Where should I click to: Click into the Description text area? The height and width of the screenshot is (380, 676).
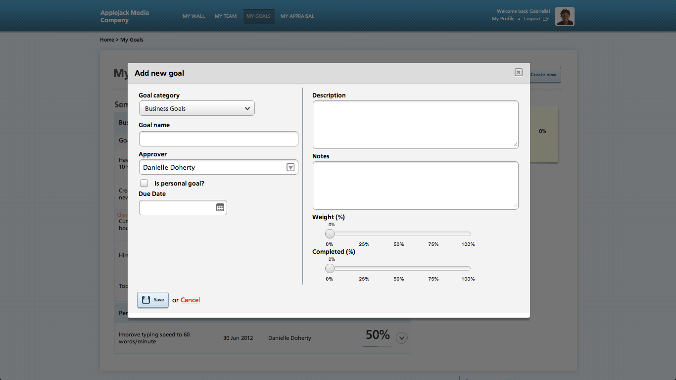(415, 124)
